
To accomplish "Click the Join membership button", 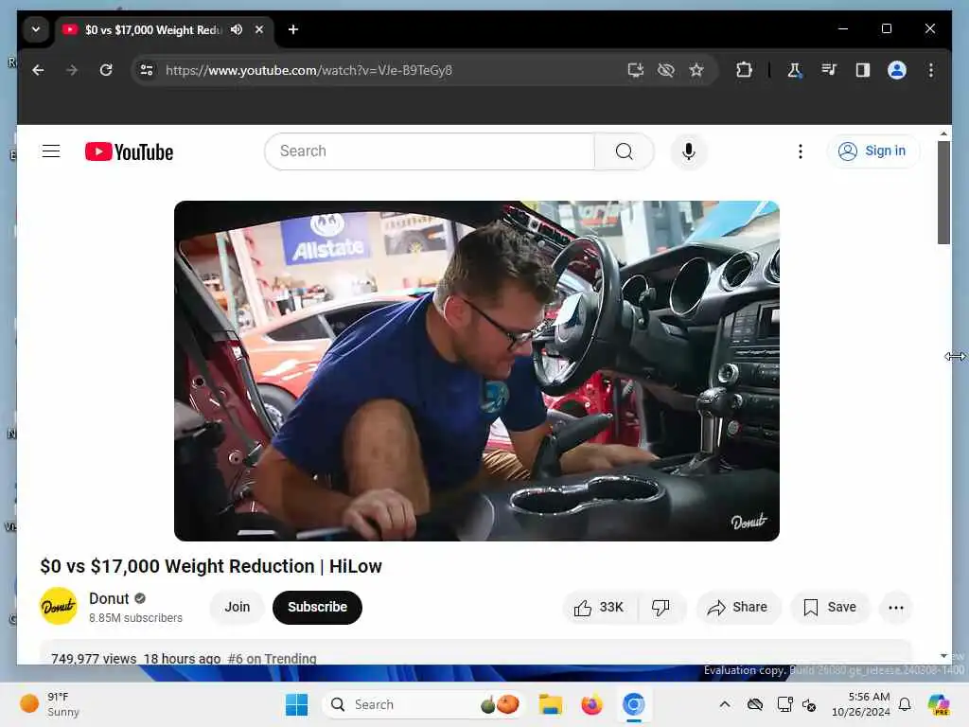I will (x=238, y=607).
